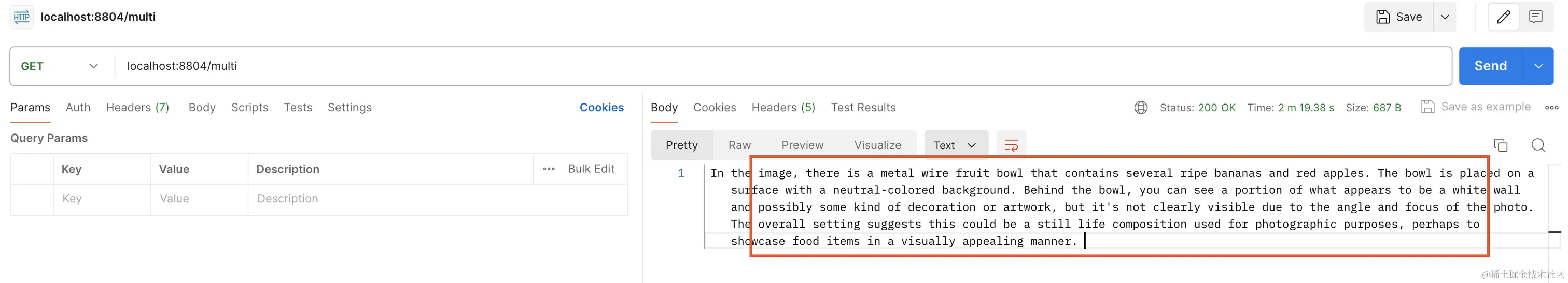Viewport: 1568px width, 283px height.
Task: Open the Text format dropdown
Action: click(956, 145)
